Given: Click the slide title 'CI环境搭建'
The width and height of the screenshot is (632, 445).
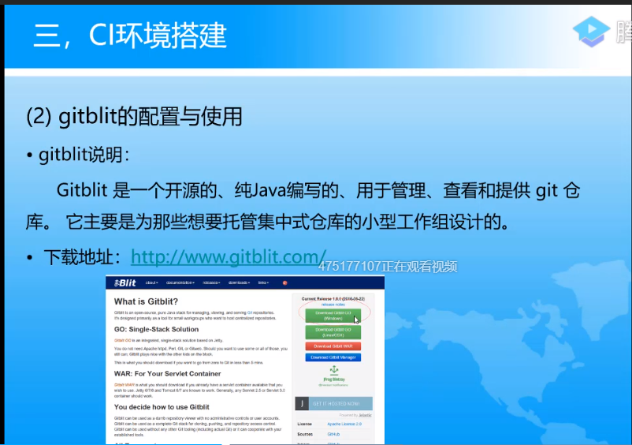Looking at the screenshot, I should point(158,36).
